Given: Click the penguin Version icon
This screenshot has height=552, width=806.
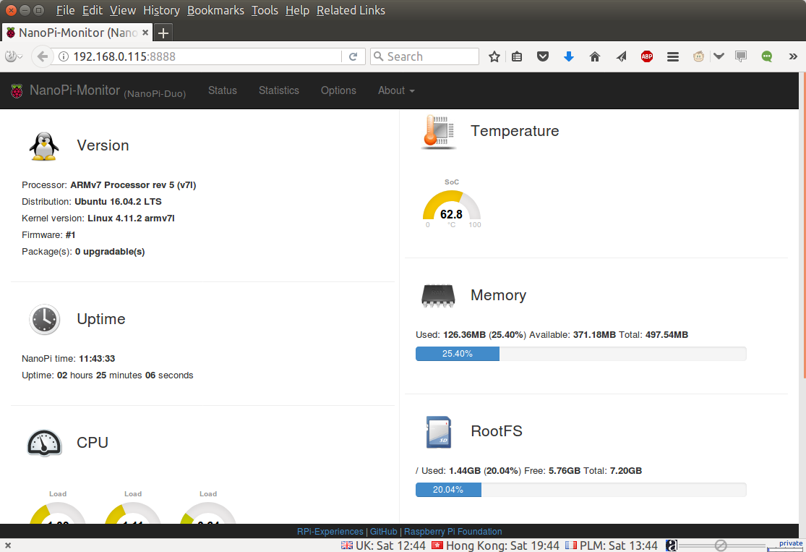Looking at the screenshot, I should [x=44, y=146].
